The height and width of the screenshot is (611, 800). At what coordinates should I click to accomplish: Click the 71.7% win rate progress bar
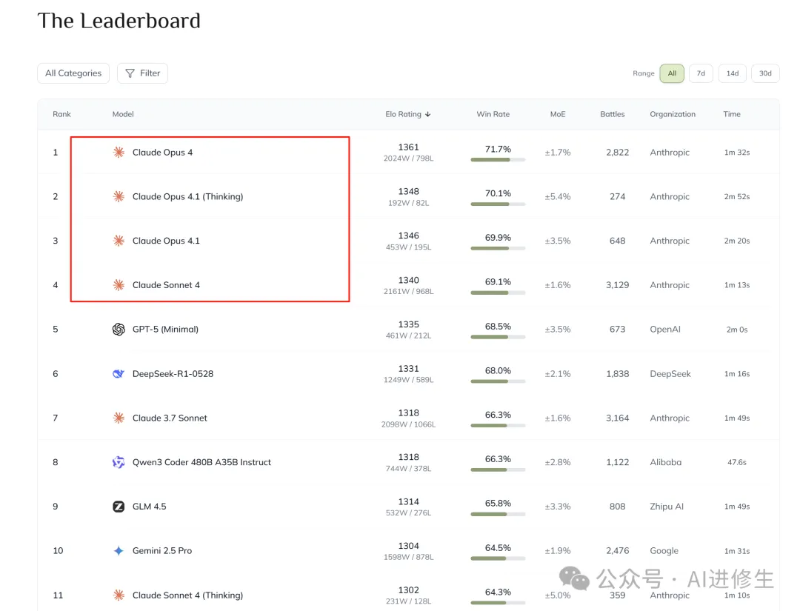(498, 160)
